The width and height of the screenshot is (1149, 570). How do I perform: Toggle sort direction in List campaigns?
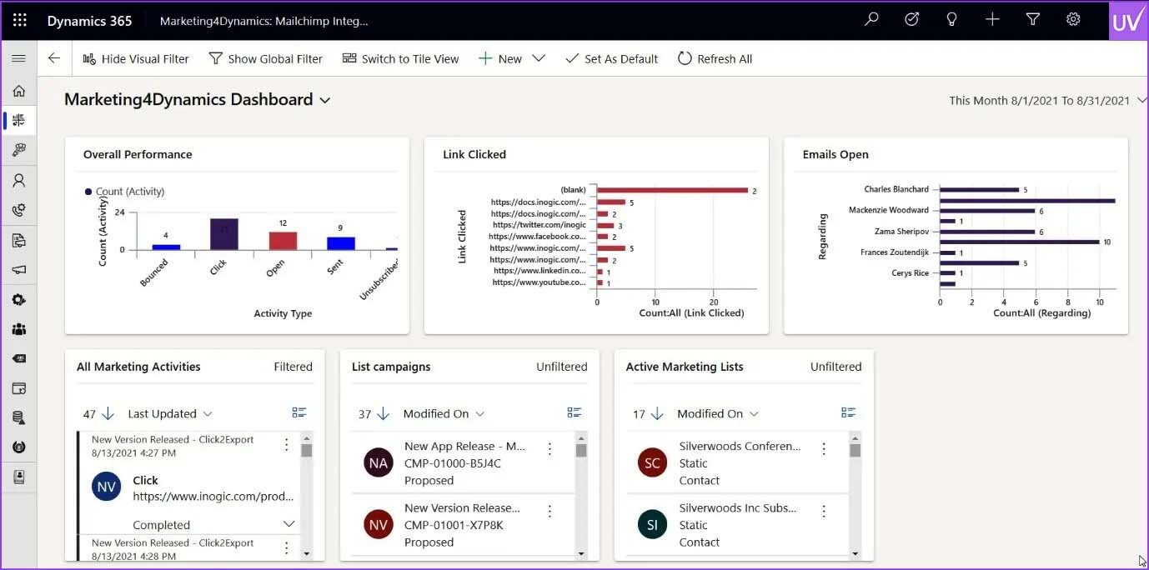click(x=384, y=413)
